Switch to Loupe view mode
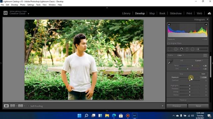Screen dimensions: 213x119 (x=6, y=106)
